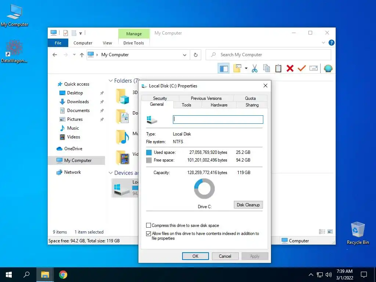Screen dimensions: 376x282
Task: Click the Rename toolbar icon
Action: click(314, 68)
